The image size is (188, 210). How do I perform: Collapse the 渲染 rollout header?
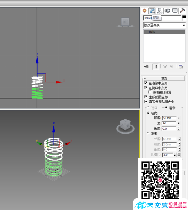164,78
